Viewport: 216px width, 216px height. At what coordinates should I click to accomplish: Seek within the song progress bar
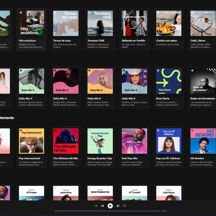point(110,211)
